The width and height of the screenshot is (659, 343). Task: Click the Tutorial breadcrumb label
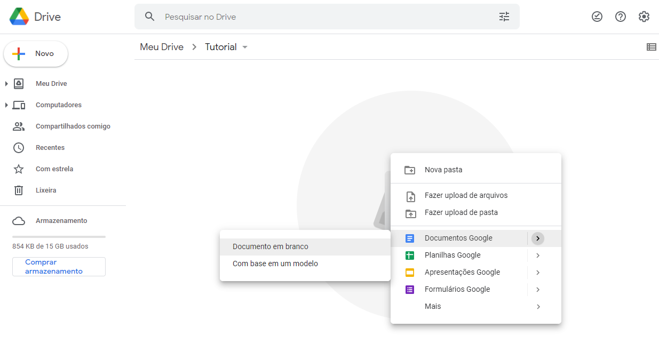[x=221, y=47]
